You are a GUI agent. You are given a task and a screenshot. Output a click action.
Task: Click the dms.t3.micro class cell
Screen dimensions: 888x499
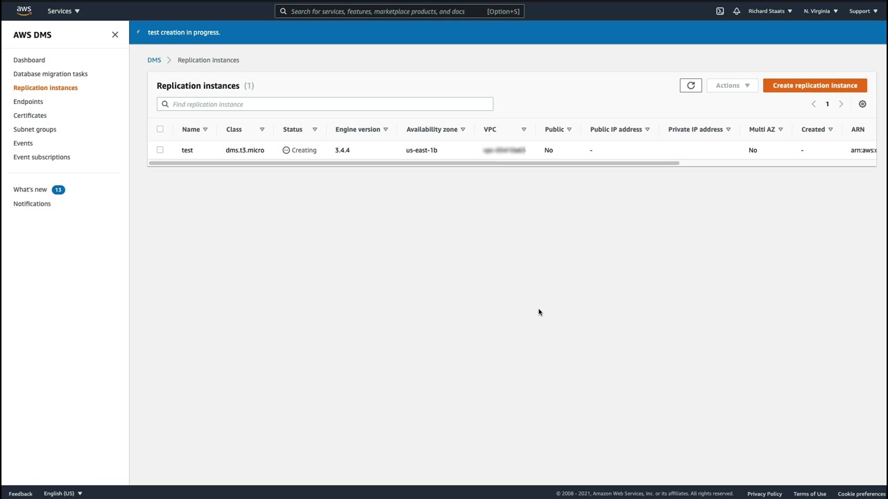(x=245, y=150)
